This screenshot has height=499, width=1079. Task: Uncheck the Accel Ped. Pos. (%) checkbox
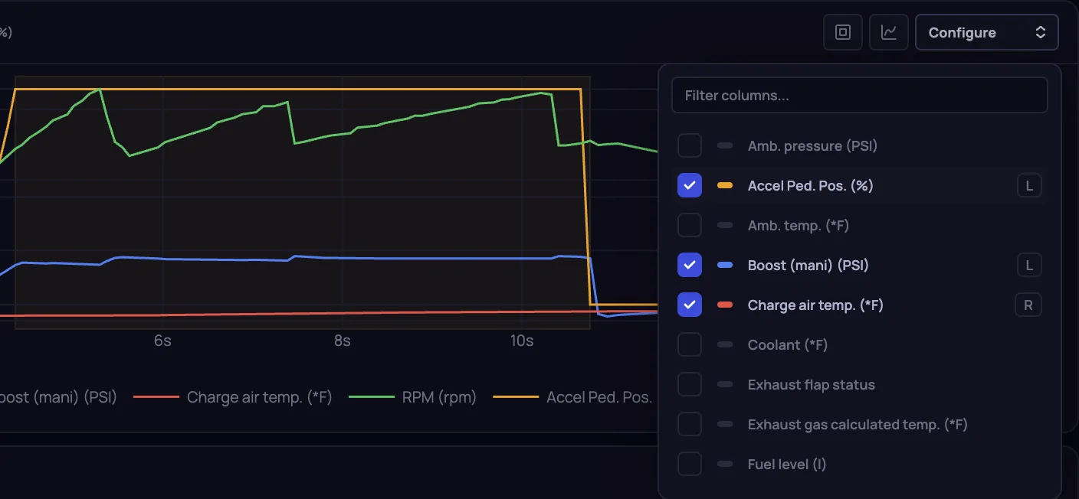690,185
